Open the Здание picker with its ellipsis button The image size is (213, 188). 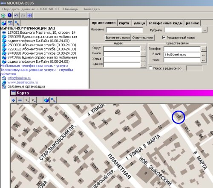tap(143, 65)
